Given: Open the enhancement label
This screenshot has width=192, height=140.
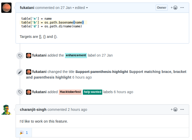Looking at the screenshot, I should (76, 55).
